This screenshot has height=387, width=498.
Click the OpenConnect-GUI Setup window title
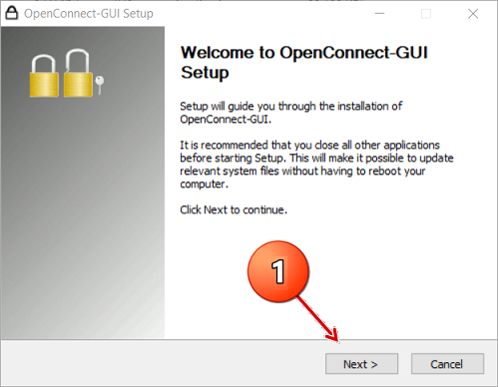(89, 14)
